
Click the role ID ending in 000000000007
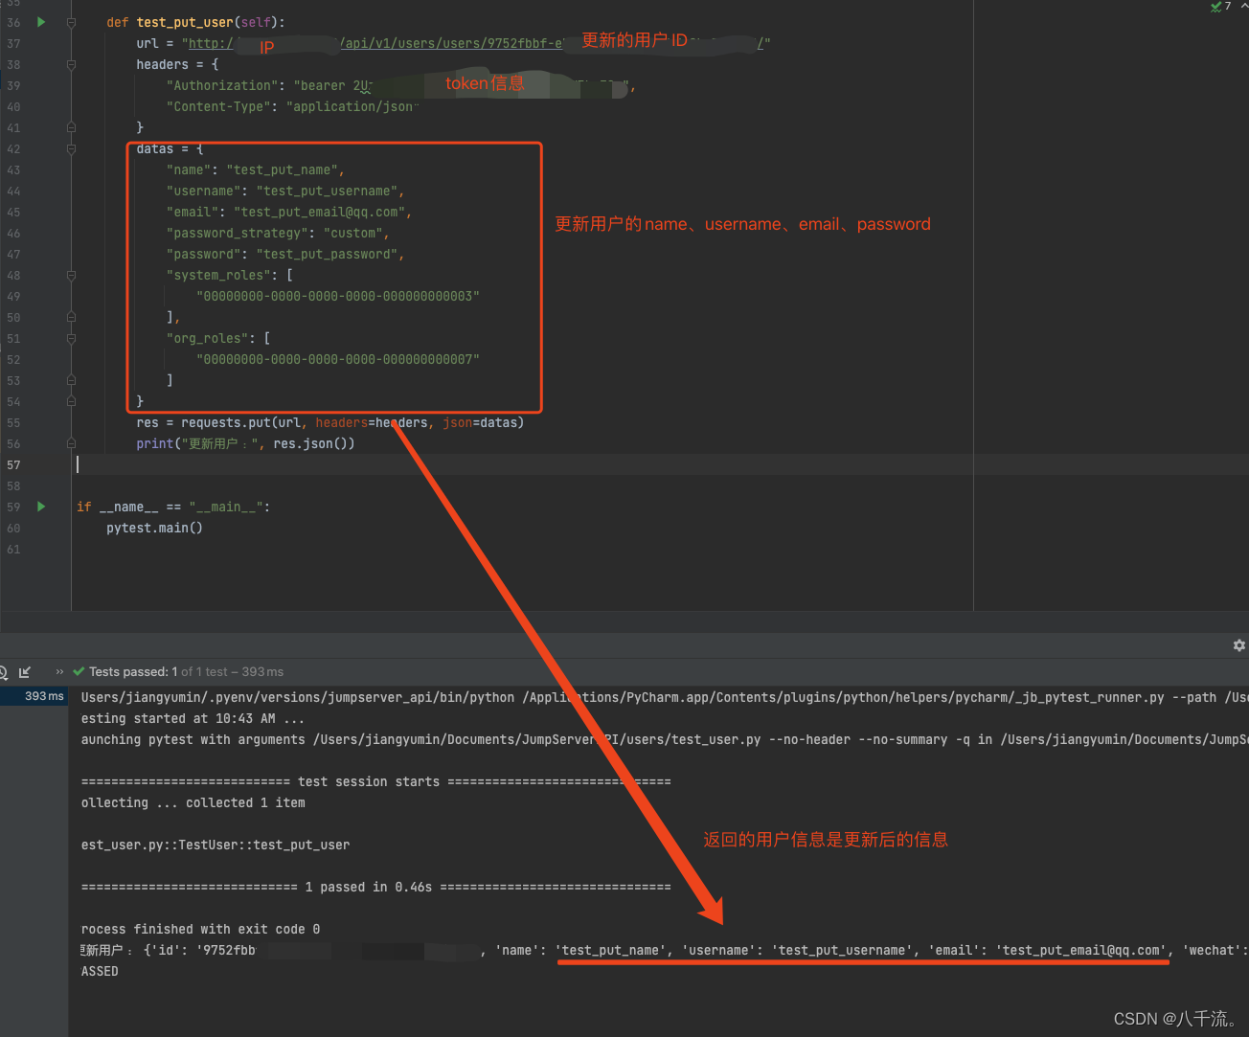338,359
